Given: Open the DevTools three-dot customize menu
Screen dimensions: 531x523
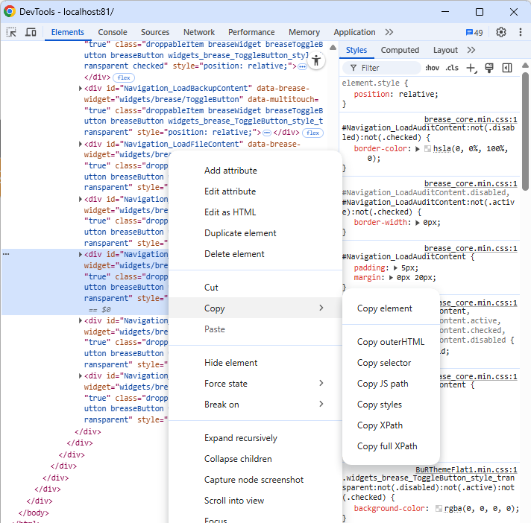Looking at the screenshot, I should click(x=519, y=32).
